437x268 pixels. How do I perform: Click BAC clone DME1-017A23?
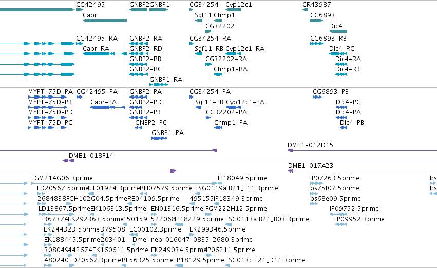[311, 166]
